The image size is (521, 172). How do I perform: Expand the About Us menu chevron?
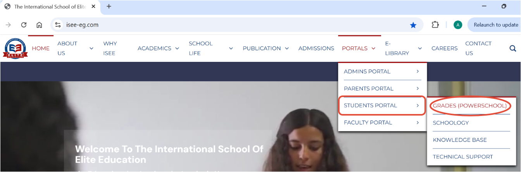pos(91,48)
